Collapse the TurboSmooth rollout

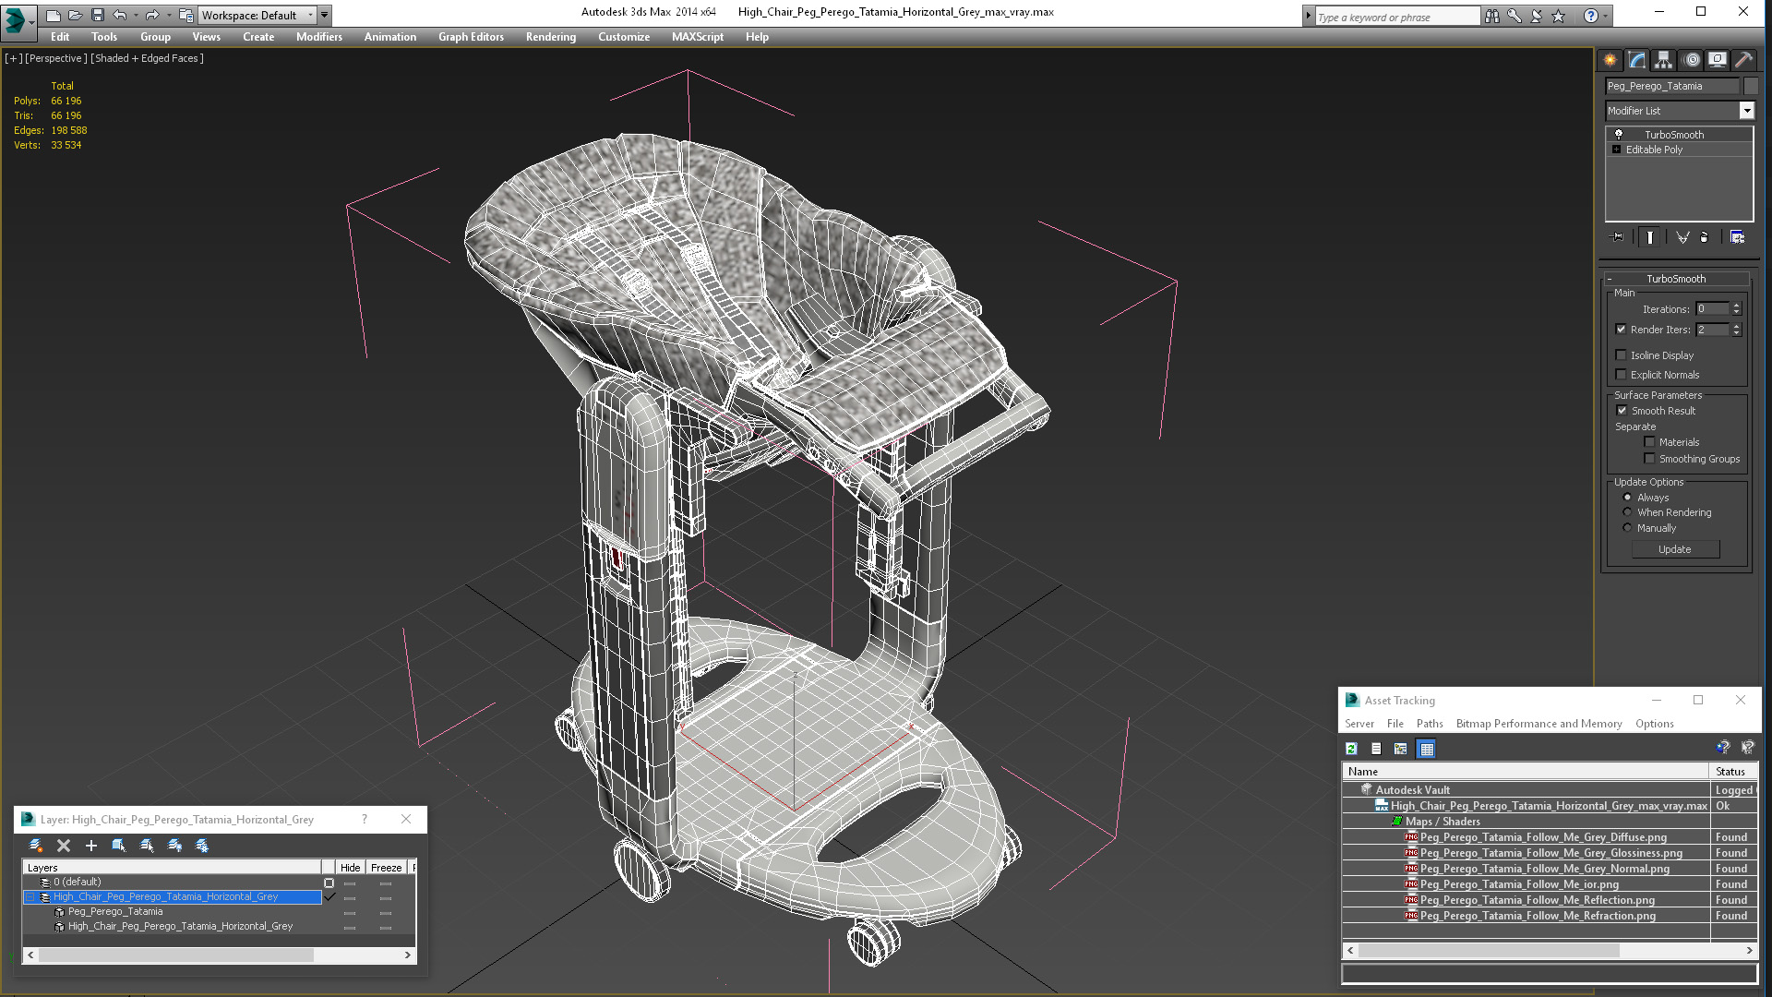(x=1610, y=279)
